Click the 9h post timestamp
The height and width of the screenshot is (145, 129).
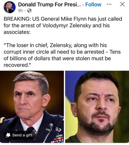20,10
